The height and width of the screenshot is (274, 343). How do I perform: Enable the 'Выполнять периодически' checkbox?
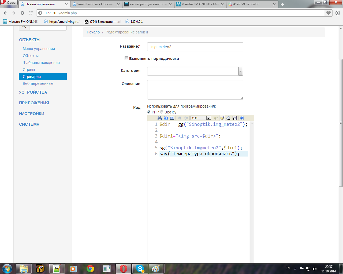click(x=126, y=58)
